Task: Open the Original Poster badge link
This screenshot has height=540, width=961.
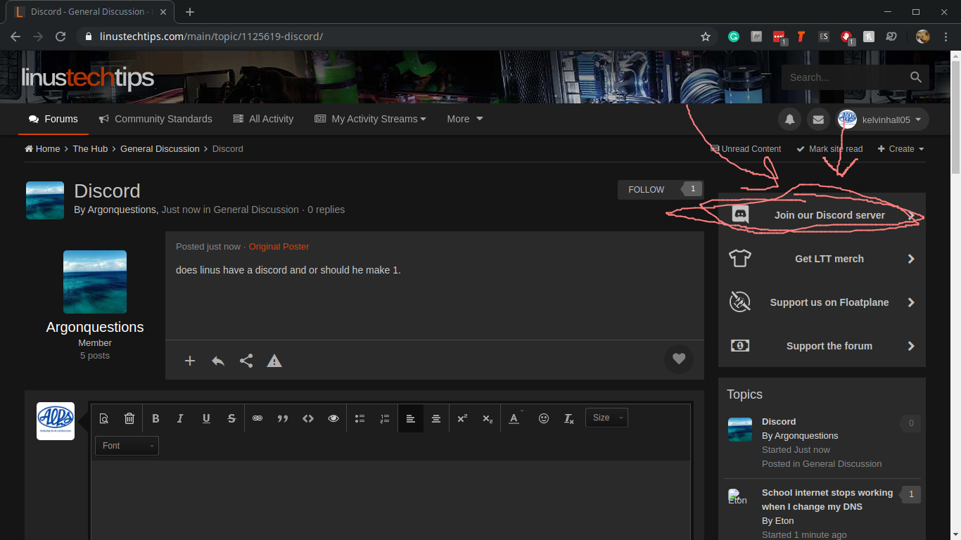Action: (279, 246)
